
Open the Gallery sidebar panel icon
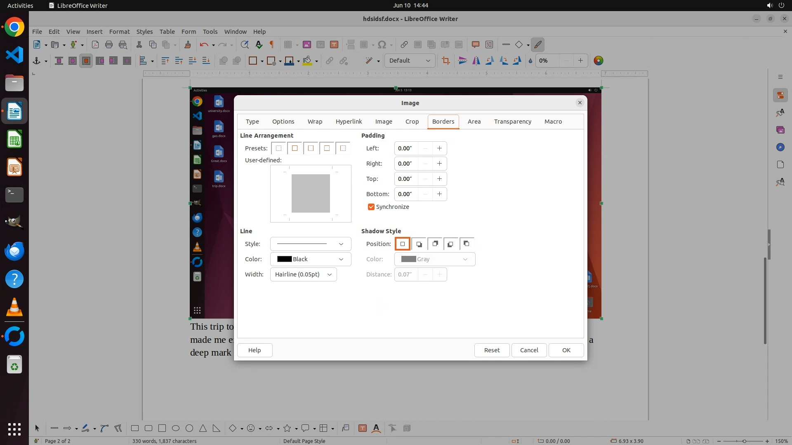[x=780, y=130]
